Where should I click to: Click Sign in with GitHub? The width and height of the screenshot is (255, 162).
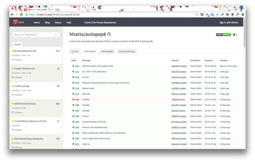(229, 23)
